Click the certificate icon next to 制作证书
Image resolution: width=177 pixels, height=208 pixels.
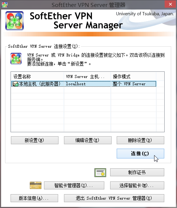tap(100, 173)
